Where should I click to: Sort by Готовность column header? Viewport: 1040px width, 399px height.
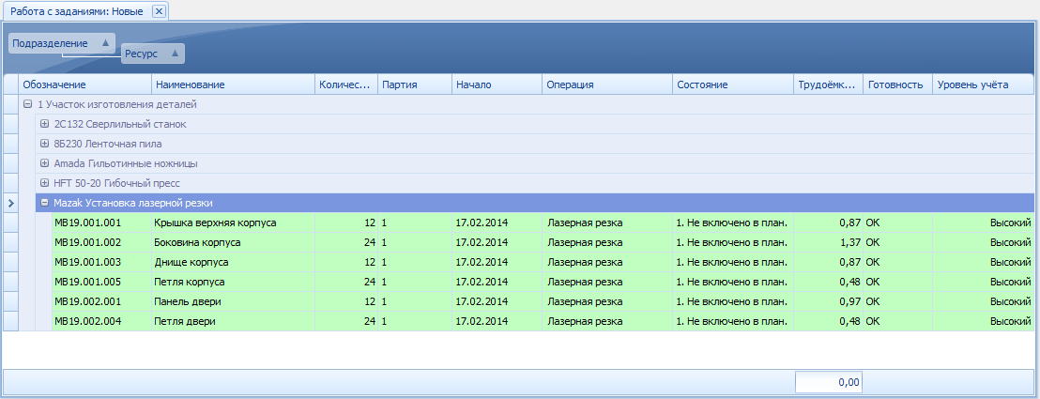[897, 84]
